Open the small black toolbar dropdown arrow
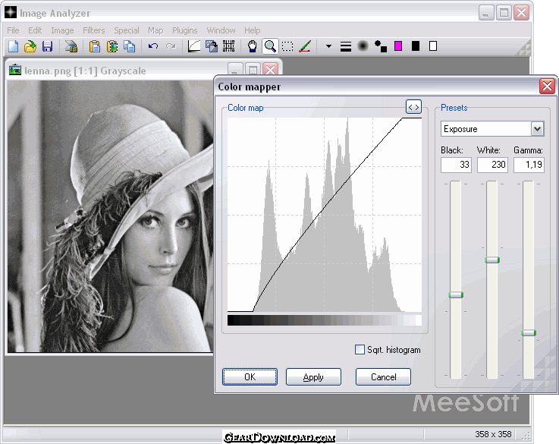559x444 pixels. 328,46
